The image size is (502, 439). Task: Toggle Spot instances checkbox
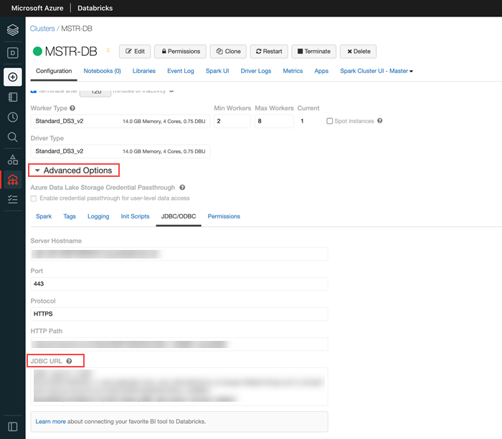(x=329, y=121)
